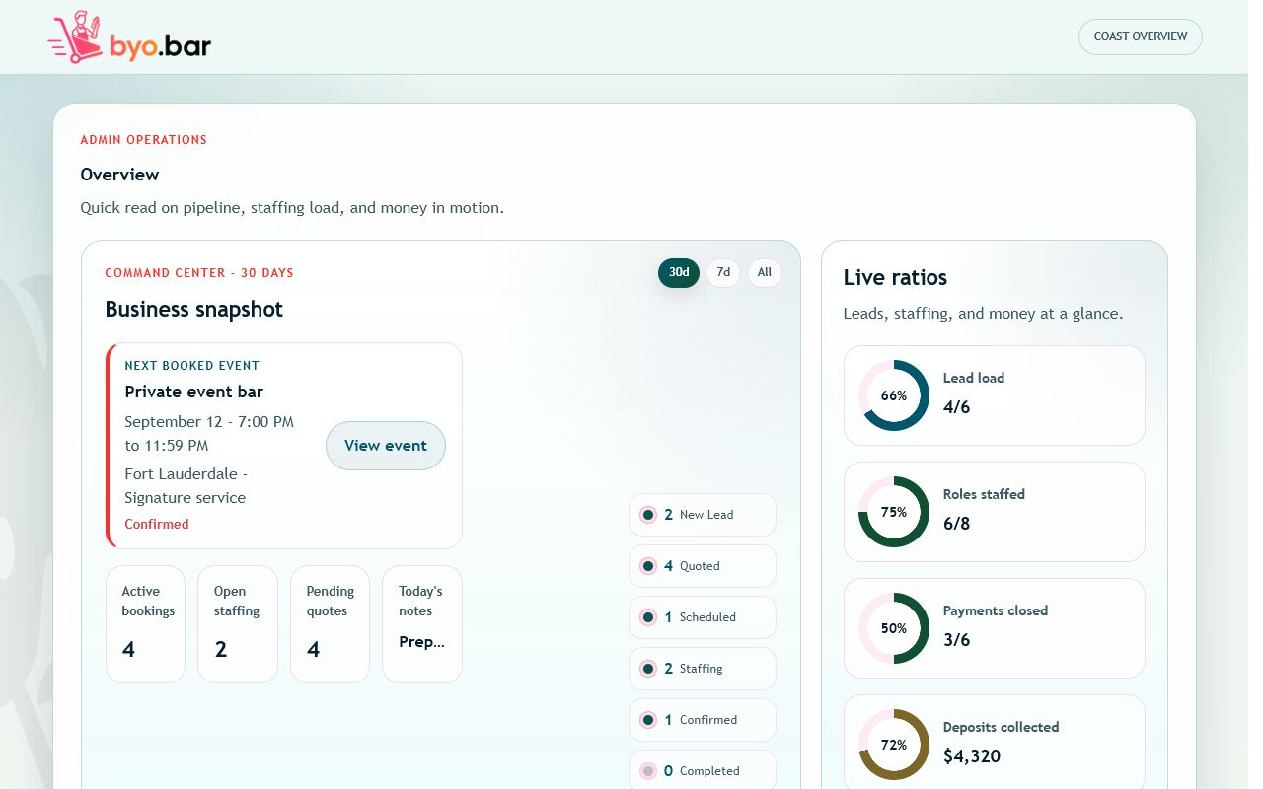Select the Payments closed 3/6 value

pos(957,640)
